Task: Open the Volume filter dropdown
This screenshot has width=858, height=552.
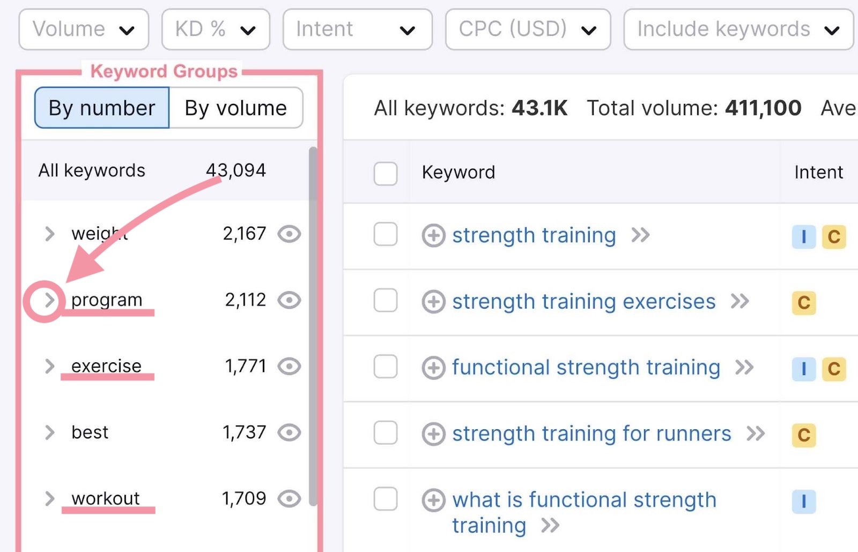Action: 84,29
